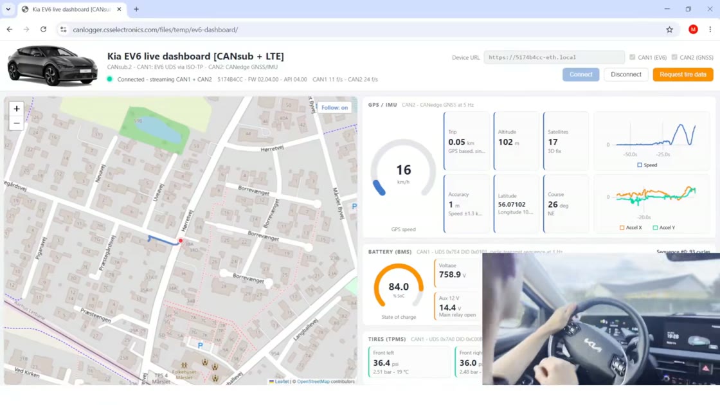Open the site information icon in address bar
This screenshot has width=720, height=405.
click(x=64, y=30)
